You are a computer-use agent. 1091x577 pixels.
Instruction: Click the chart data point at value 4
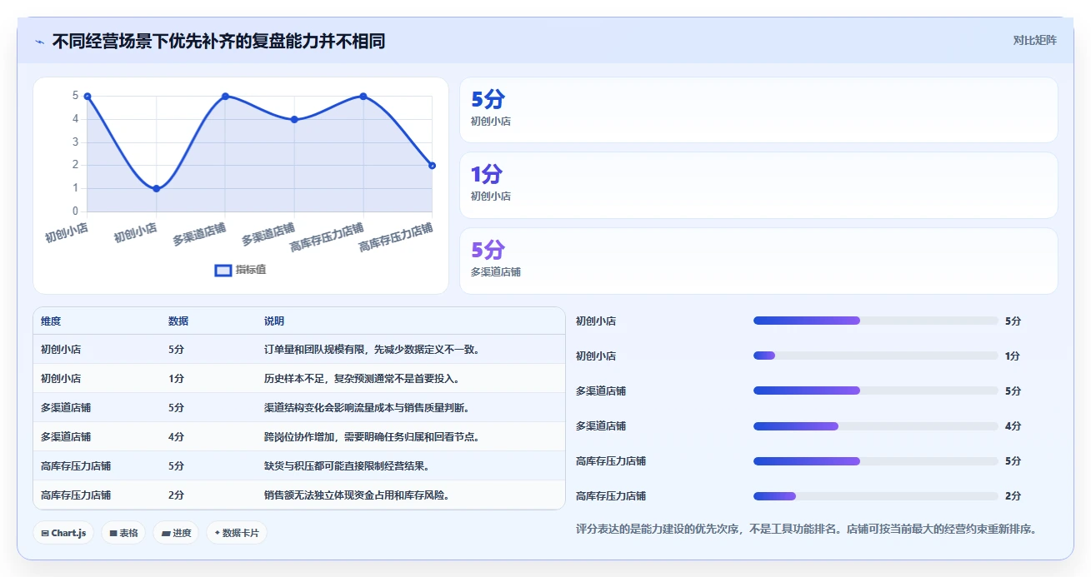294,119
